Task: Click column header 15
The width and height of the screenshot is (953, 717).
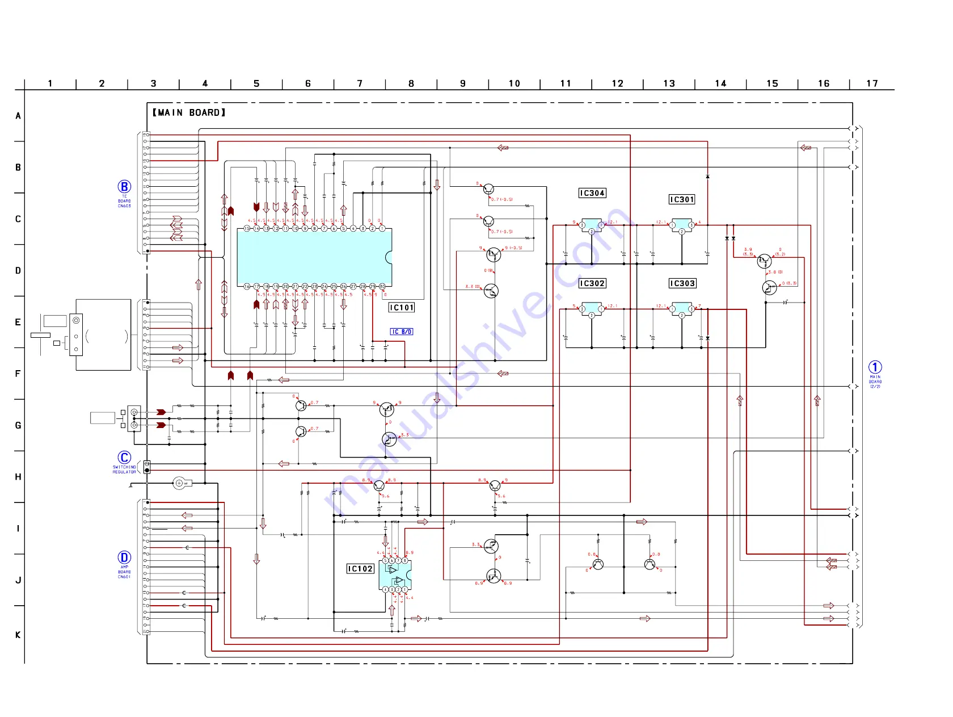Action: (773, 83)
